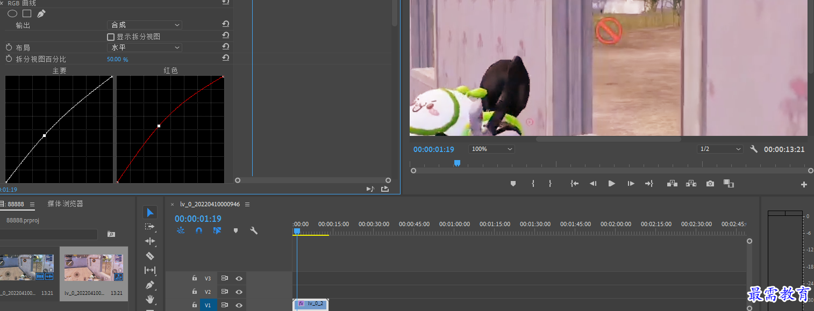Select the control point on the 红色 curve
This screenshot has height=311, width=814.
pos(159,126)
